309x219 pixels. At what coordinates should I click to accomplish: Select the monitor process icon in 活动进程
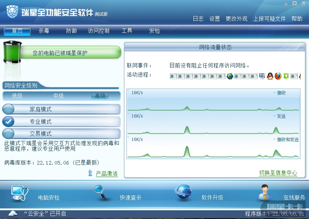click(x=262, y=76)
